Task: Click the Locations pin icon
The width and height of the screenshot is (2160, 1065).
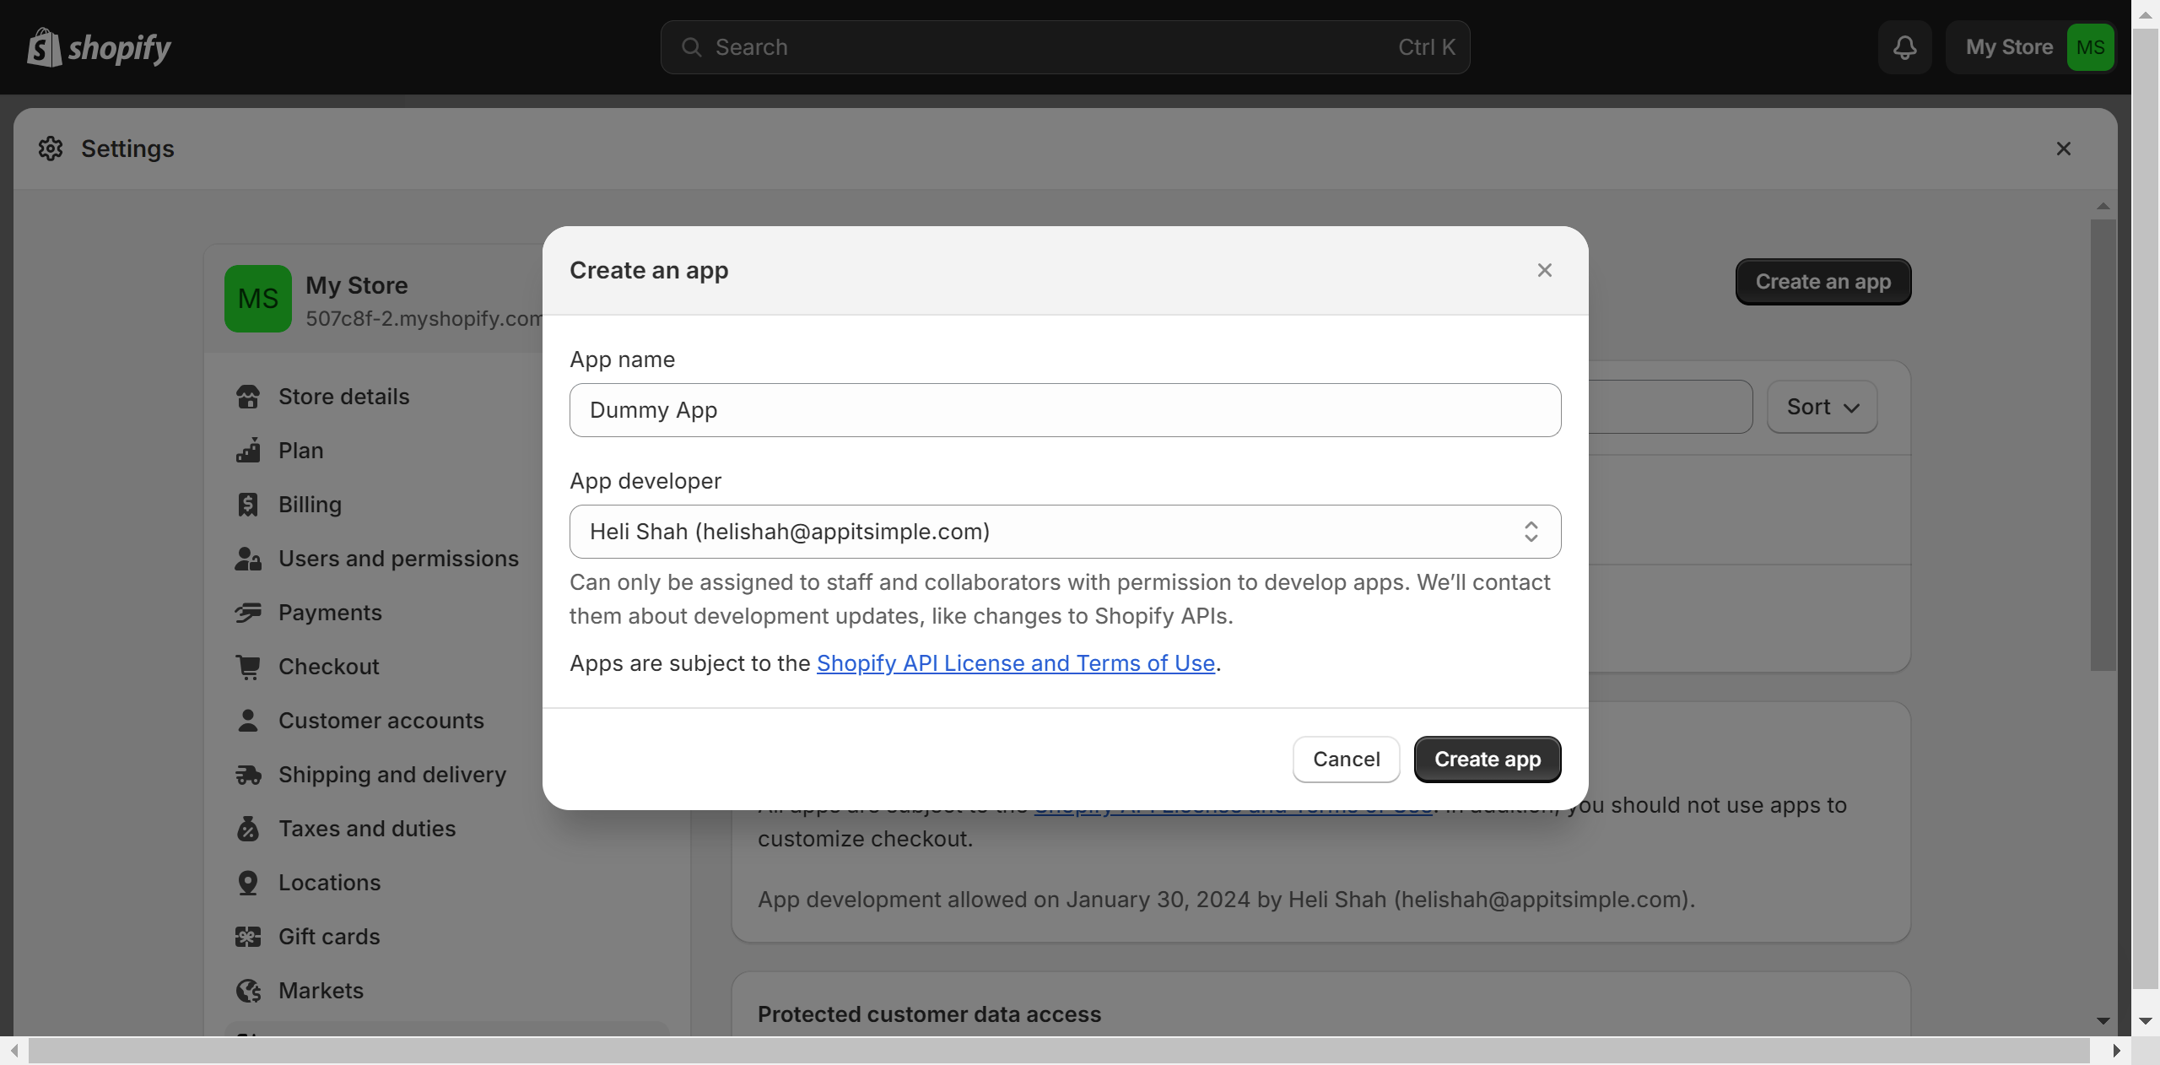Action: click(248, 883)
